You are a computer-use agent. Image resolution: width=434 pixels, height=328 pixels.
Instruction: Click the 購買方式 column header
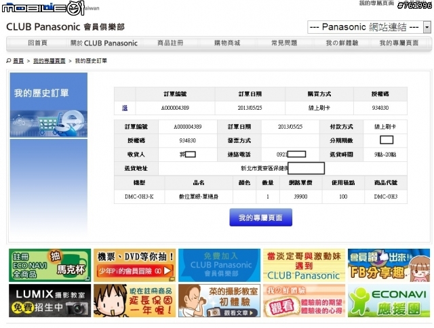click(x=319, y=94)
